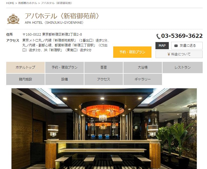
Task: Open the 料金について button
Action: tap(179, 54)
